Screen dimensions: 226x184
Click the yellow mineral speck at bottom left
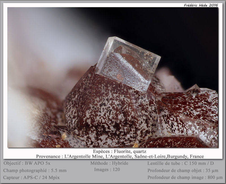tap(64, 136)
